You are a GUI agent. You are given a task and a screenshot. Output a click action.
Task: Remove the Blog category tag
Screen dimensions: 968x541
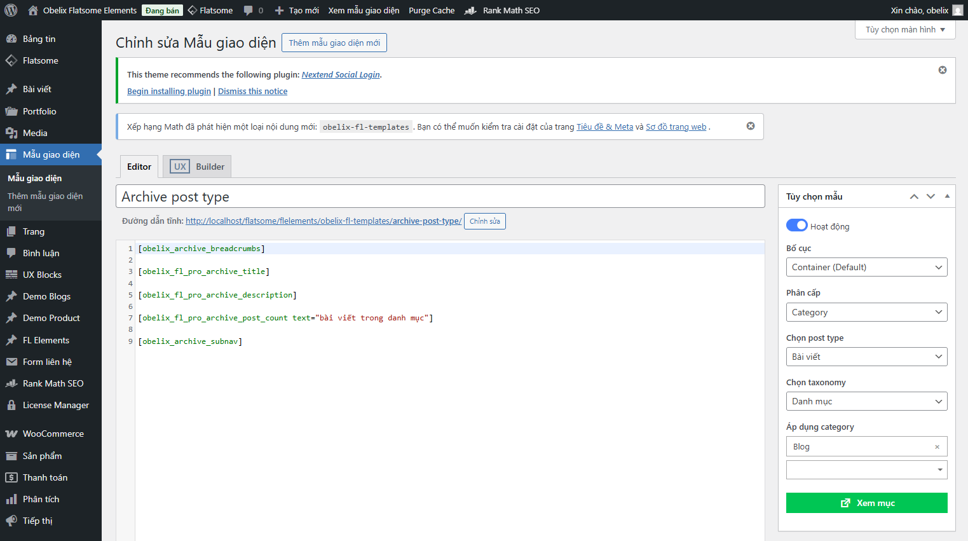[937, 447]
